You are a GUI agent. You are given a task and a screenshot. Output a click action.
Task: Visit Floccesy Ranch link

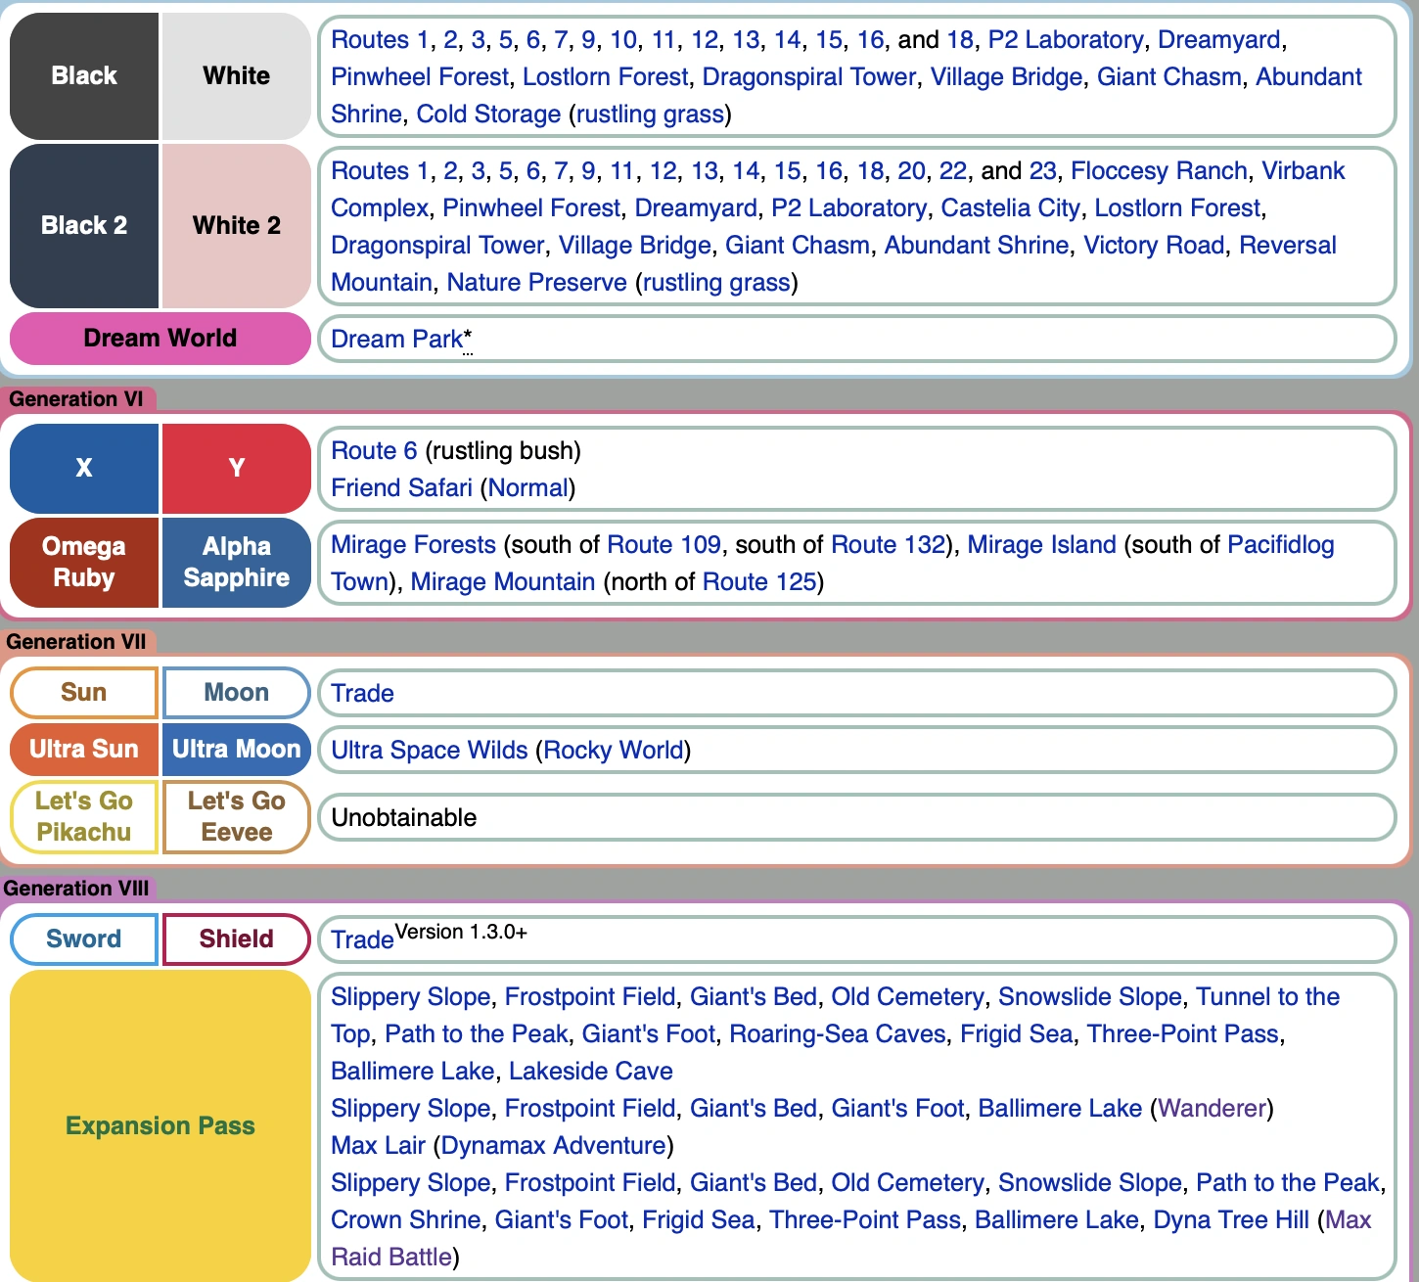coord(1159,171)
